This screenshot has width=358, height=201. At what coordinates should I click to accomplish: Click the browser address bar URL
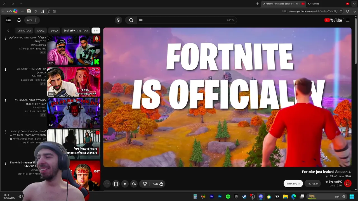[x=310, y=11]
